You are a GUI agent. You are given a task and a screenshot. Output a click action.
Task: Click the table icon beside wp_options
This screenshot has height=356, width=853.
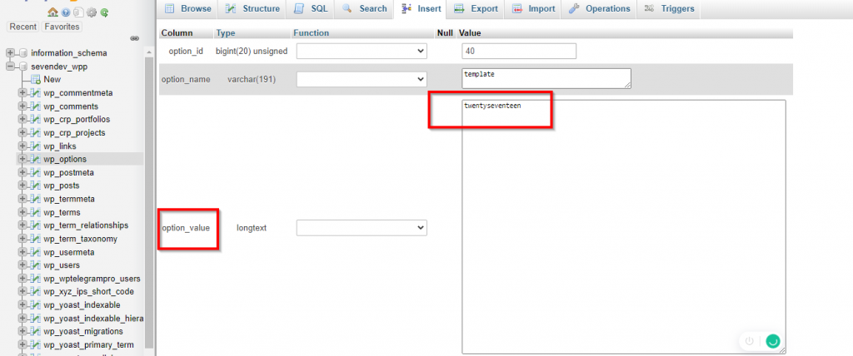pyautogui.click(x=36, y=159)
